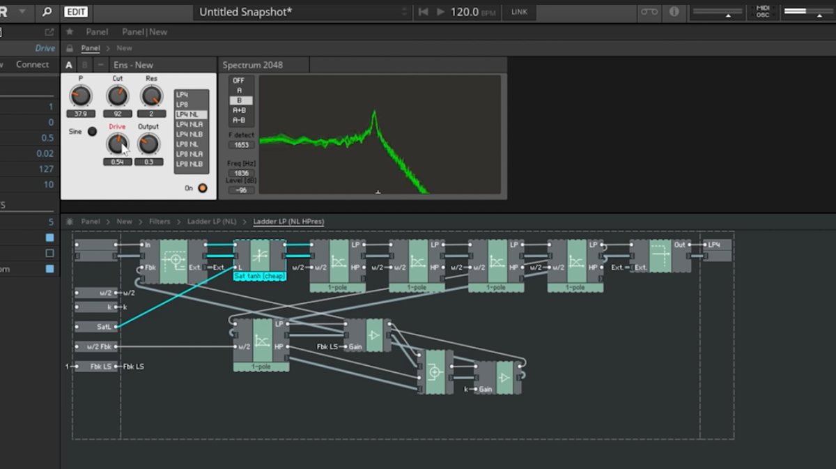
Task: Click the star favorites icon beside Panel
Action: [x=70, y=32]
